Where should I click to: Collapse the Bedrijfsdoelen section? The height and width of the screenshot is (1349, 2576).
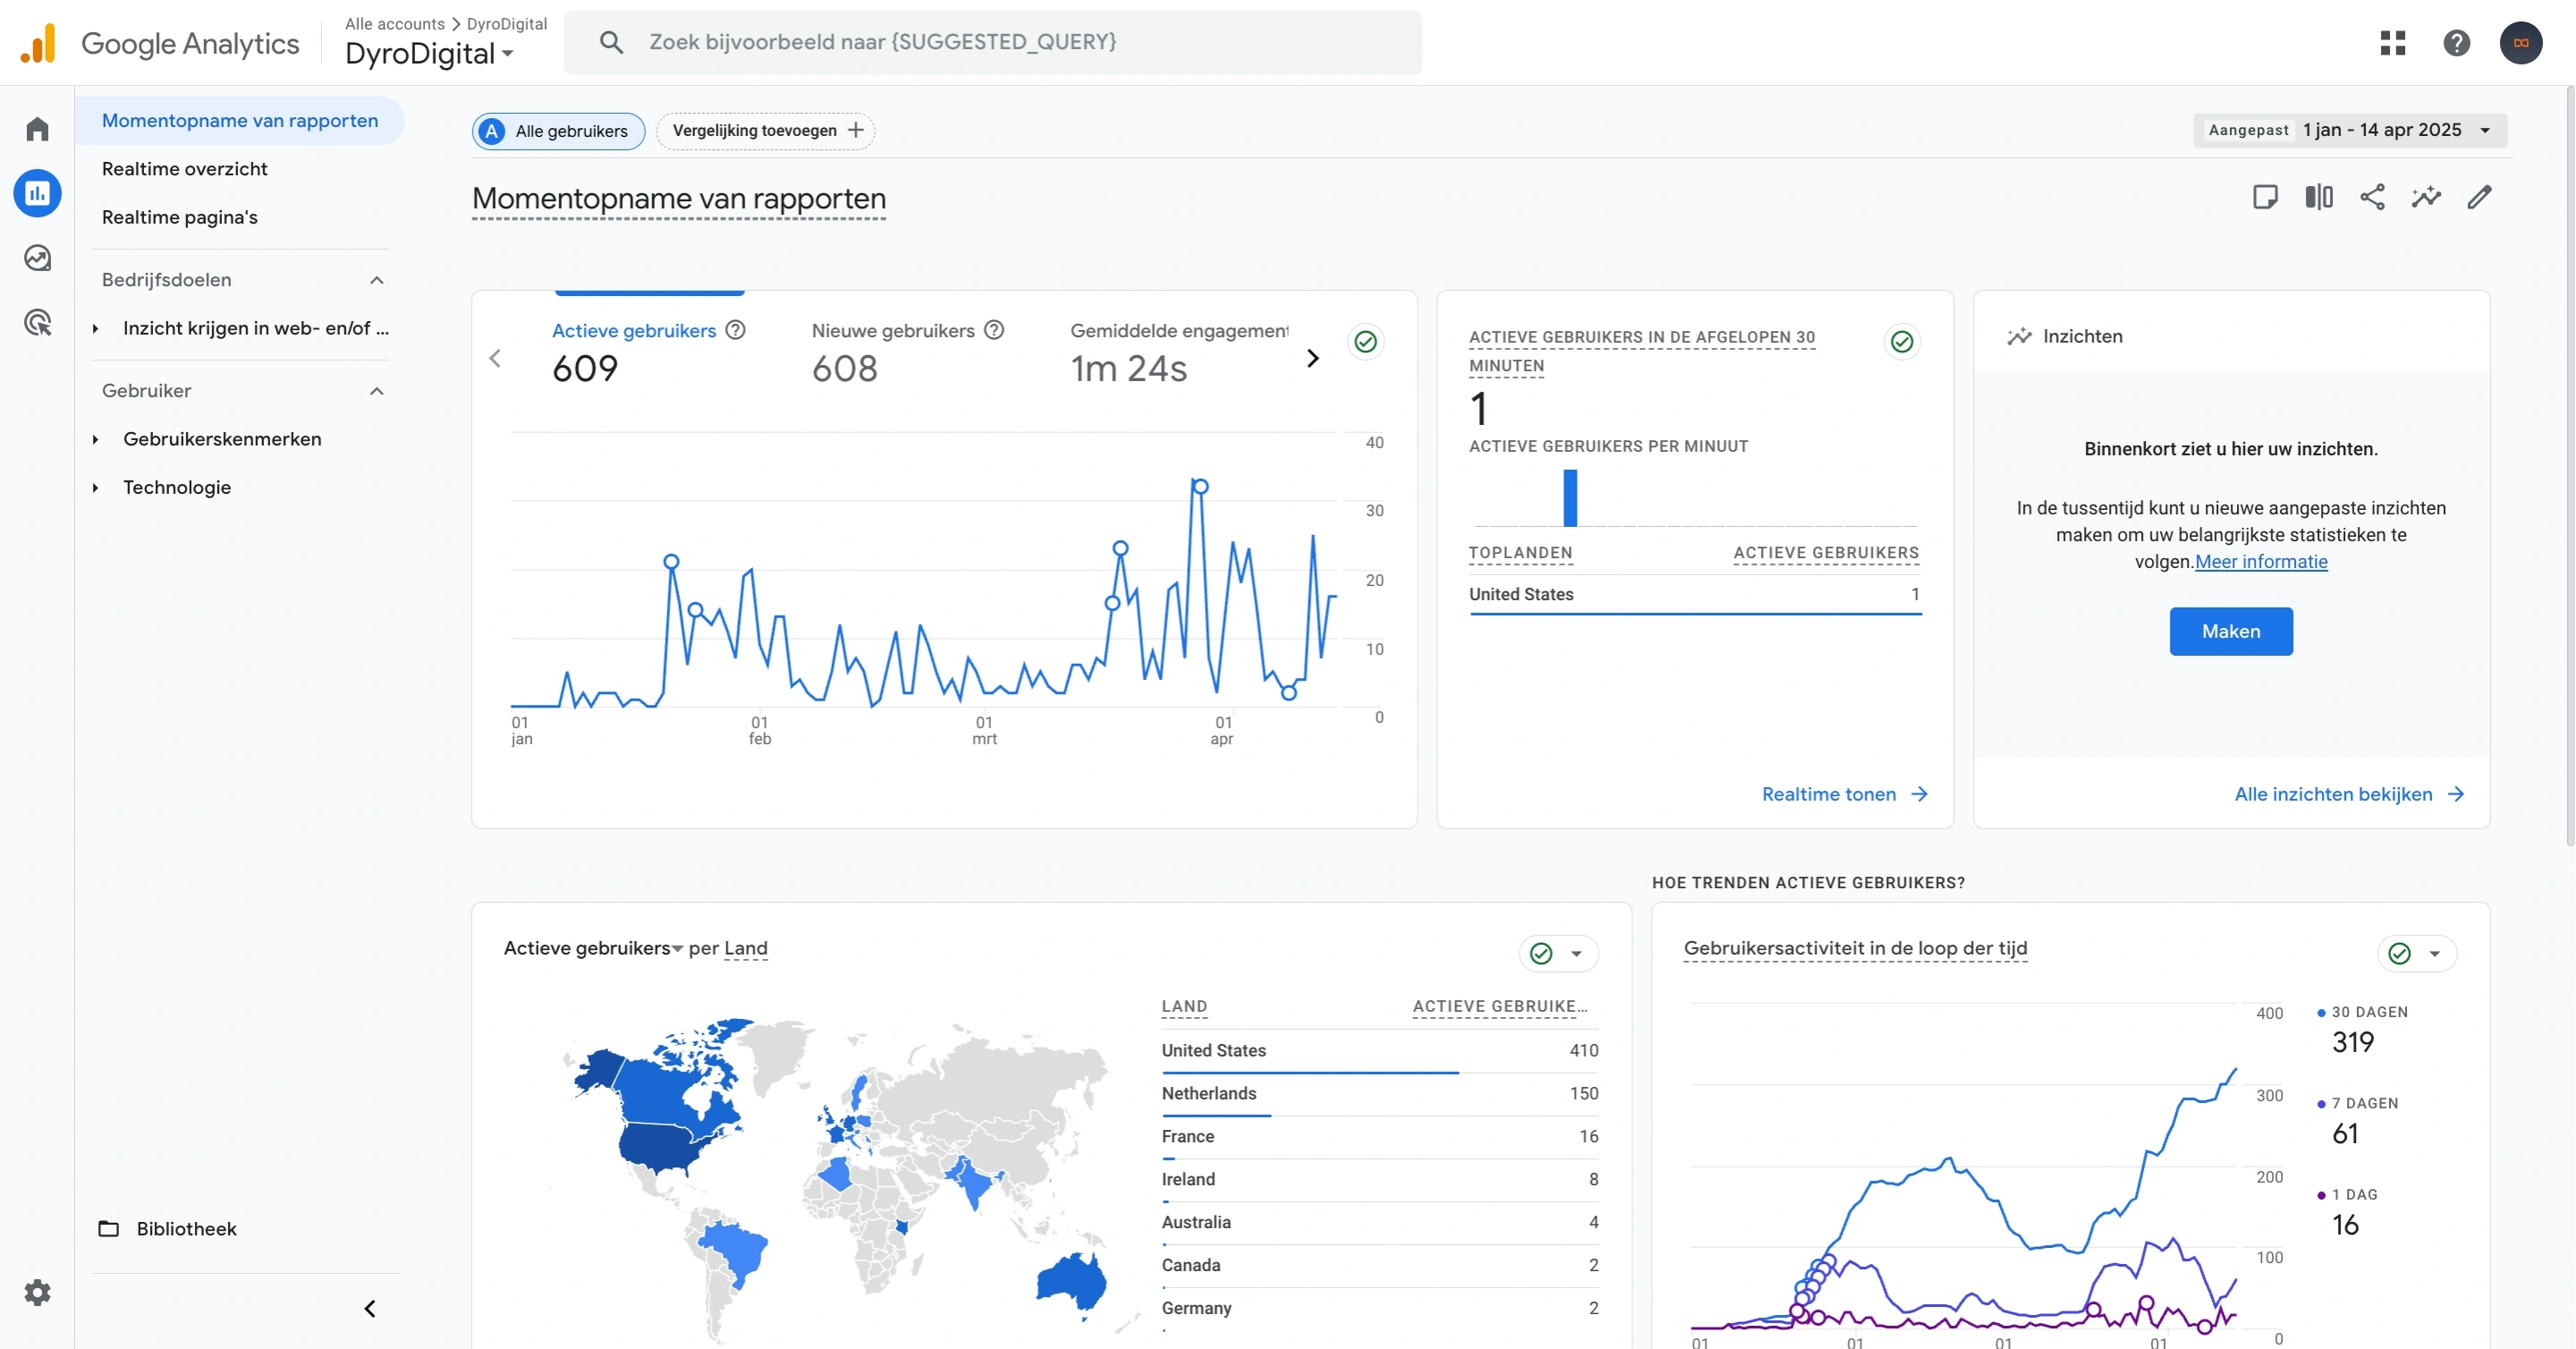(x=377, y=280)
